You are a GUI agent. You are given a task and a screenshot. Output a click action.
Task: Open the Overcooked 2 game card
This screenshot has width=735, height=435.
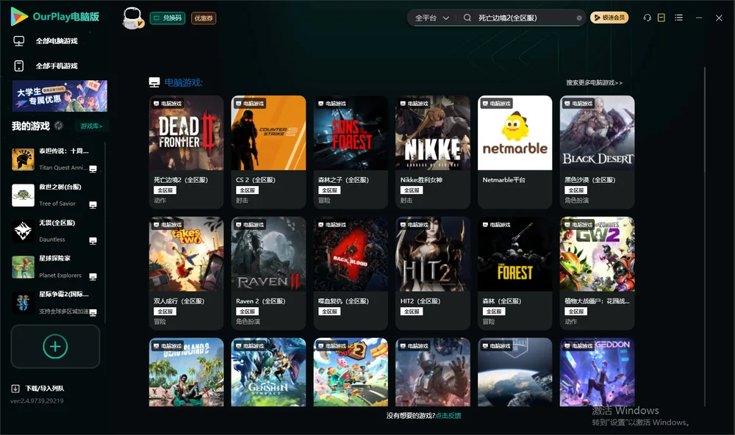[x=351, y=373]
